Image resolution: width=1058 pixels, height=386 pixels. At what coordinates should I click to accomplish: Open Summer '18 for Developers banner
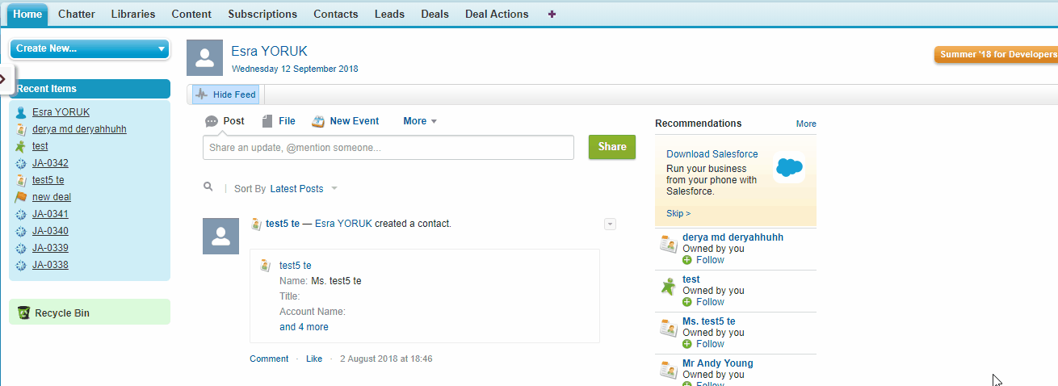point(996,54)
